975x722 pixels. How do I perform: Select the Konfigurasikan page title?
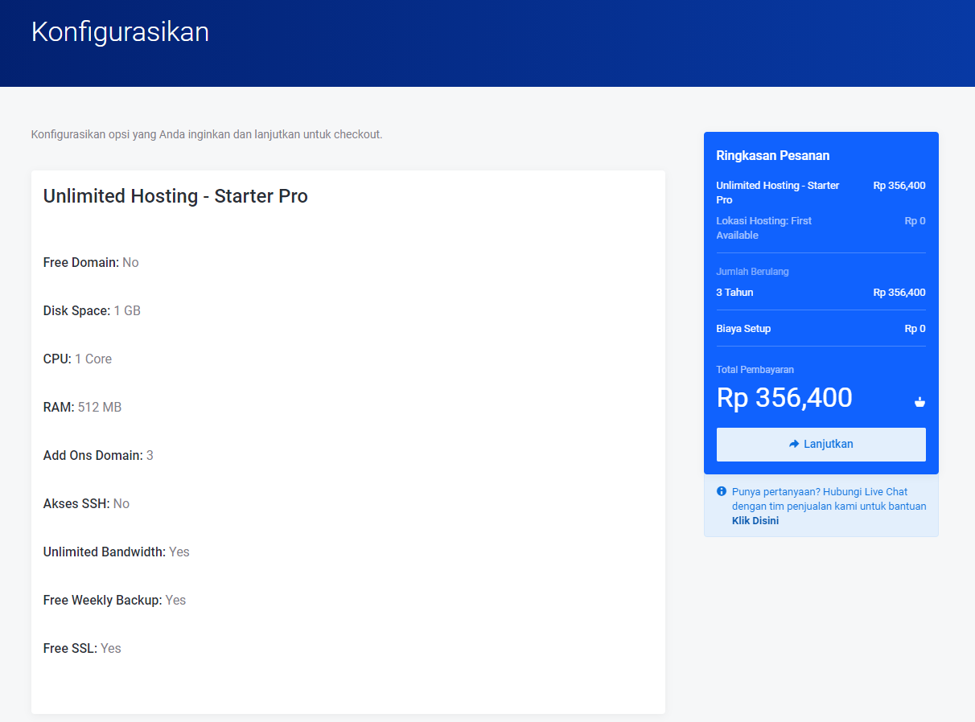(x=120, y=32)
